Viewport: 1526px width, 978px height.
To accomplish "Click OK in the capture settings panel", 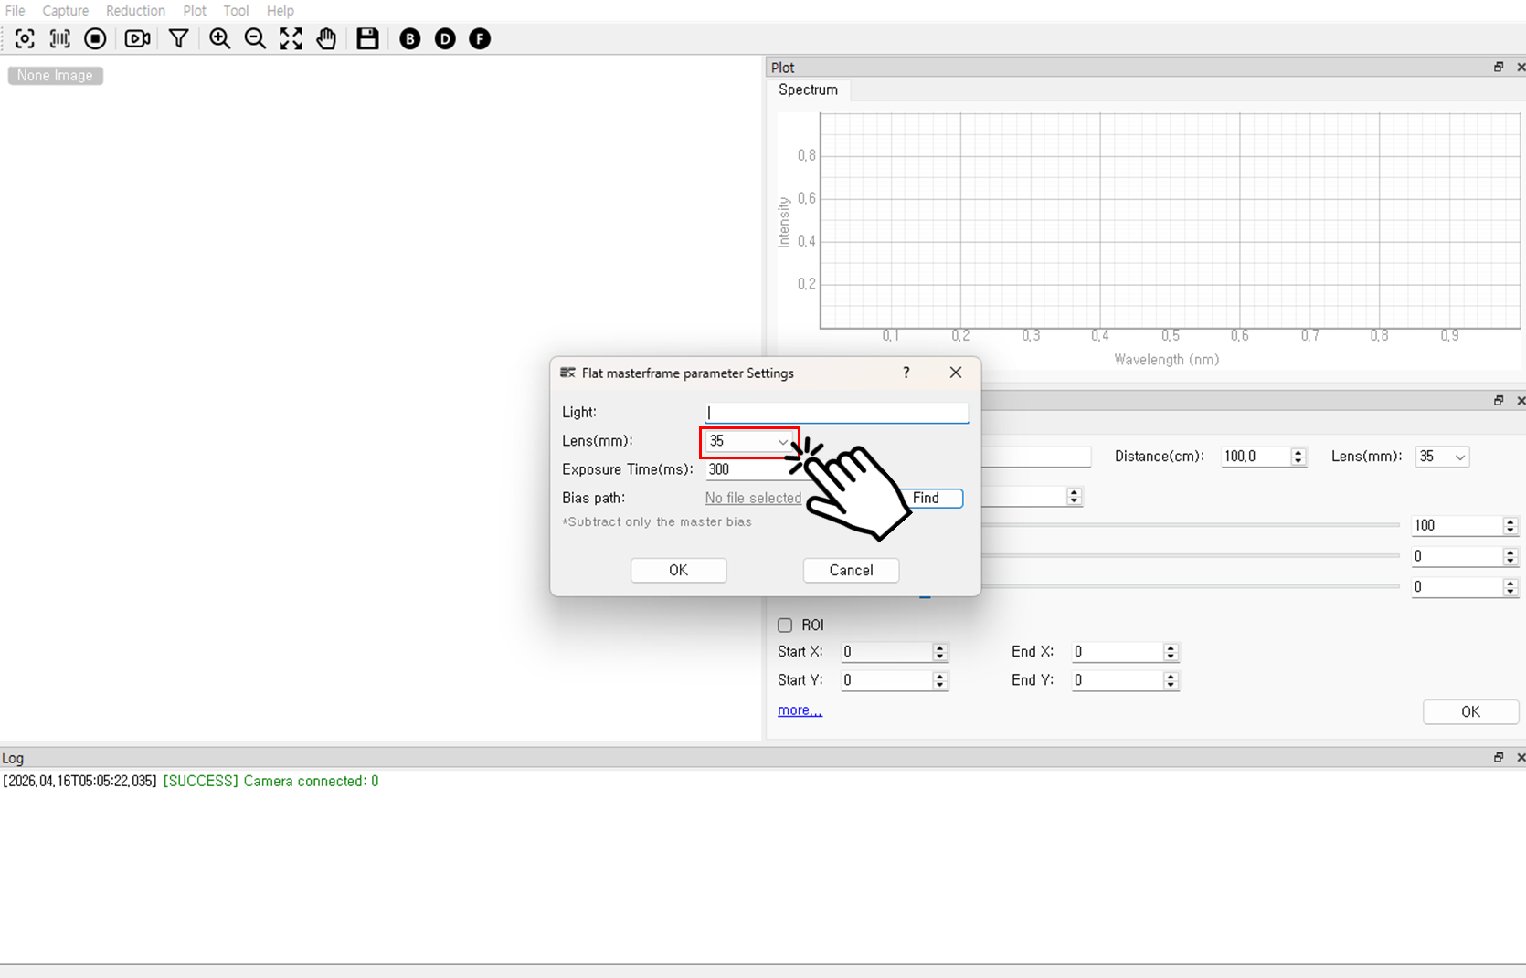I will tap(1470, 711).
